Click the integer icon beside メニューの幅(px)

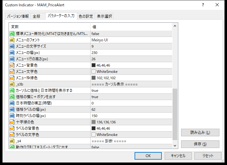coord(12,53)
